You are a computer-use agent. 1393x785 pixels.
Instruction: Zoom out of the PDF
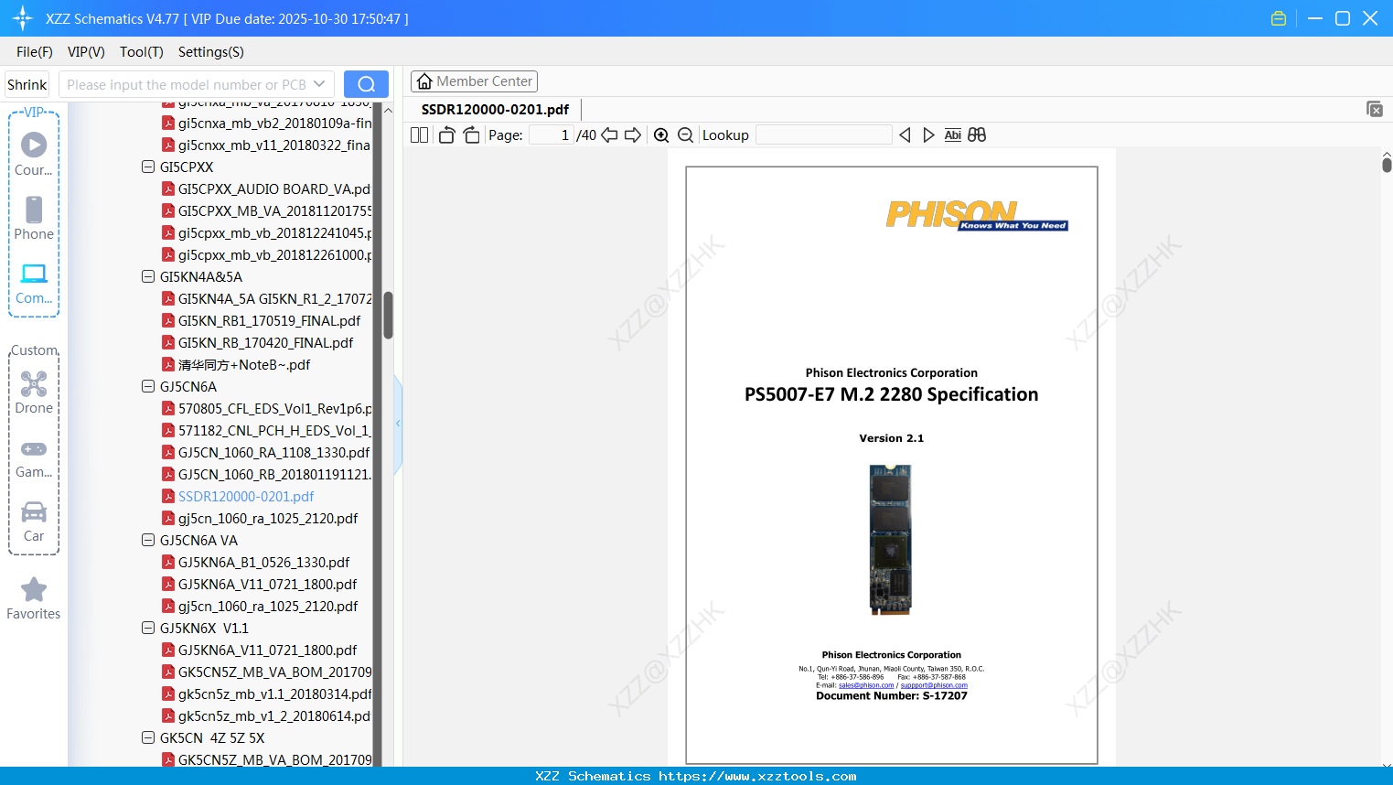(686, 135)
